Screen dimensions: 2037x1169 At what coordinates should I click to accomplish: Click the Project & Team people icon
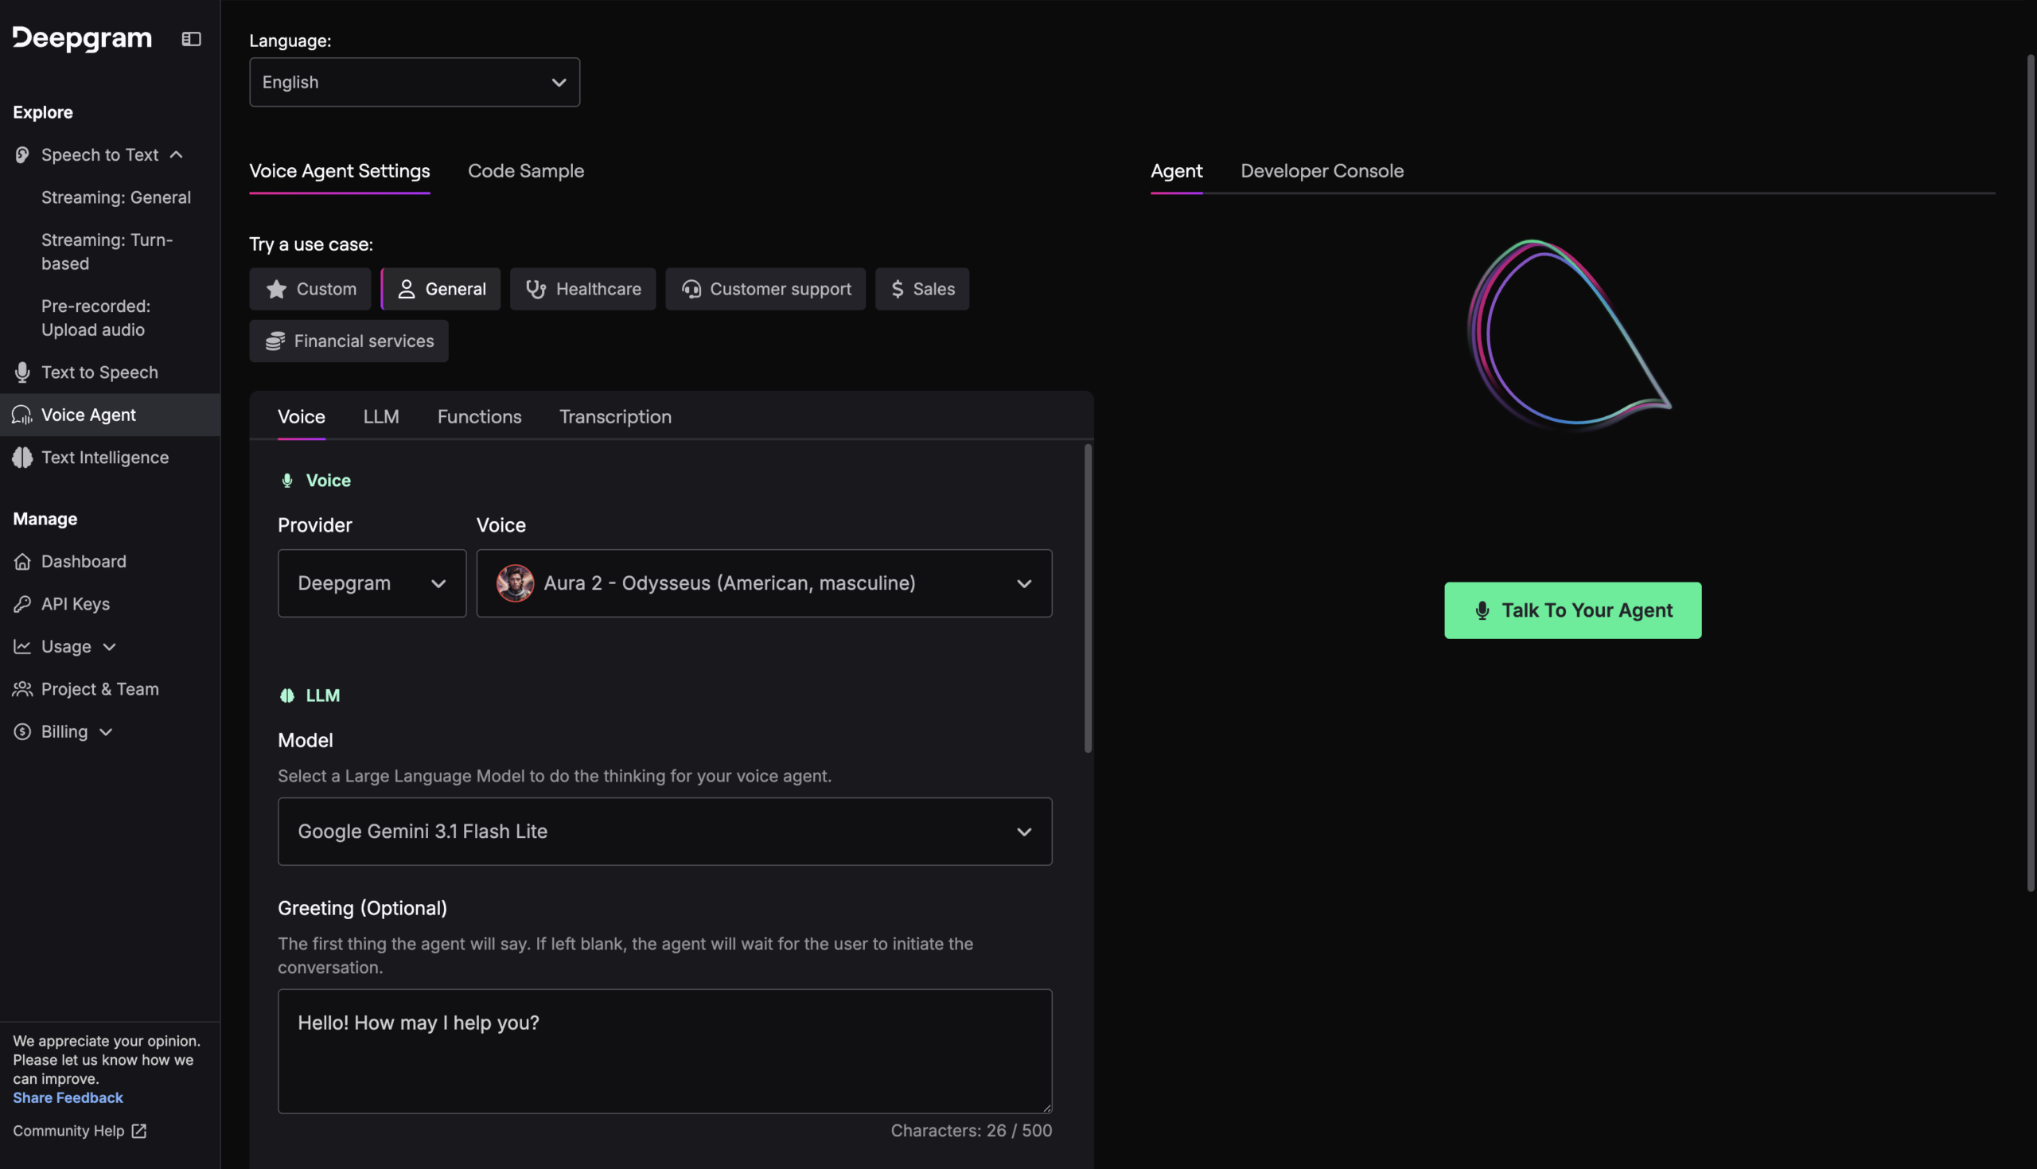click(22, 689)
